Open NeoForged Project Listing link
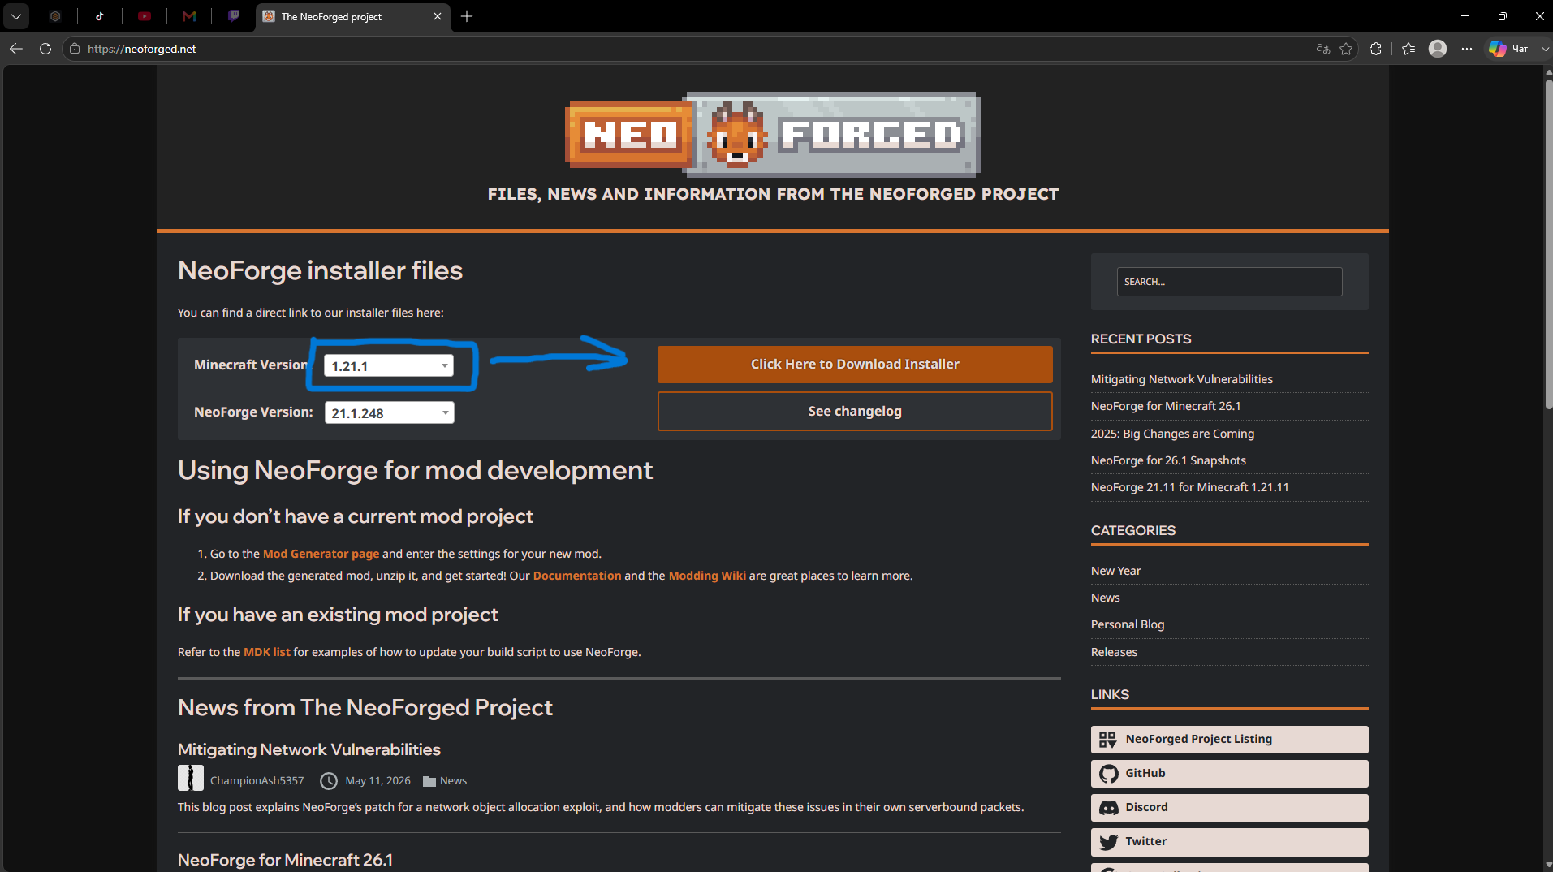Image resolution: width=1553 pixels, height=872 pixels. click(1229, 739)
